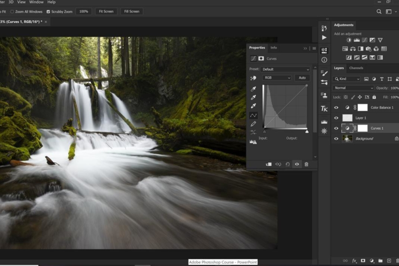Click the search magnifier icon at top right
Screen dimensions: 399x266
379,12
